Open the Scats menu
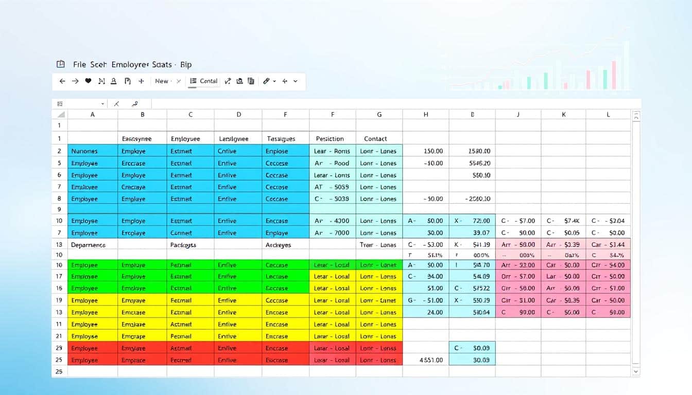 tap(162, 65)
